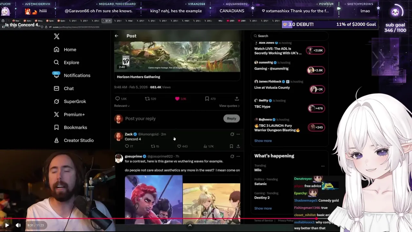
Task: Click the share icon on main post
Action: tap(237, 99)
